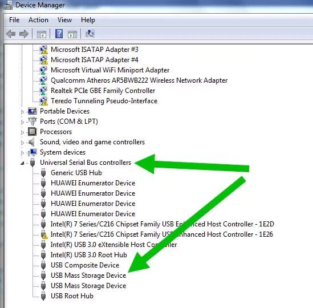The height and width of the screenshot is (308, 313).
Task: Click the Portable Devices category icon
Action: point(32,111)
